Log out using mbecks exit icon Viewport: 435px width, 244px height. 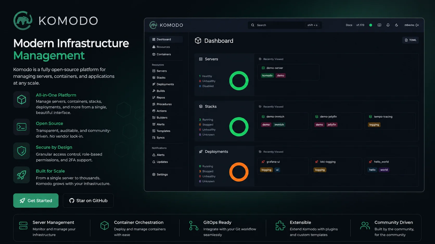pyautogui.click(x=417, y=25)
